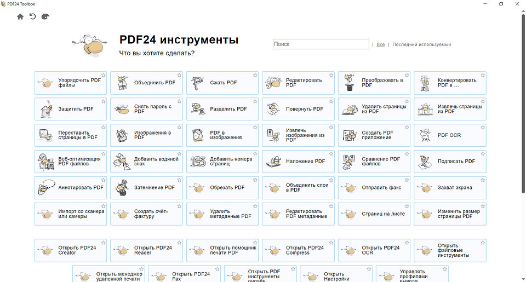The image size is (526, 282).
Task: Click the icon on Редактировать PDF tile
Action: 273,83
